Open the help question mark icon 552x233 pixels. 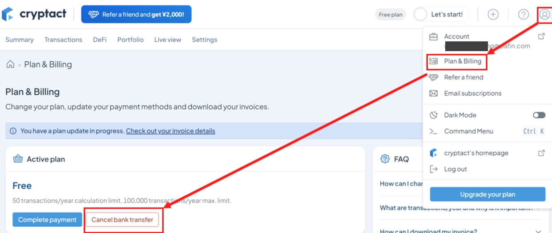coord(524,14)
